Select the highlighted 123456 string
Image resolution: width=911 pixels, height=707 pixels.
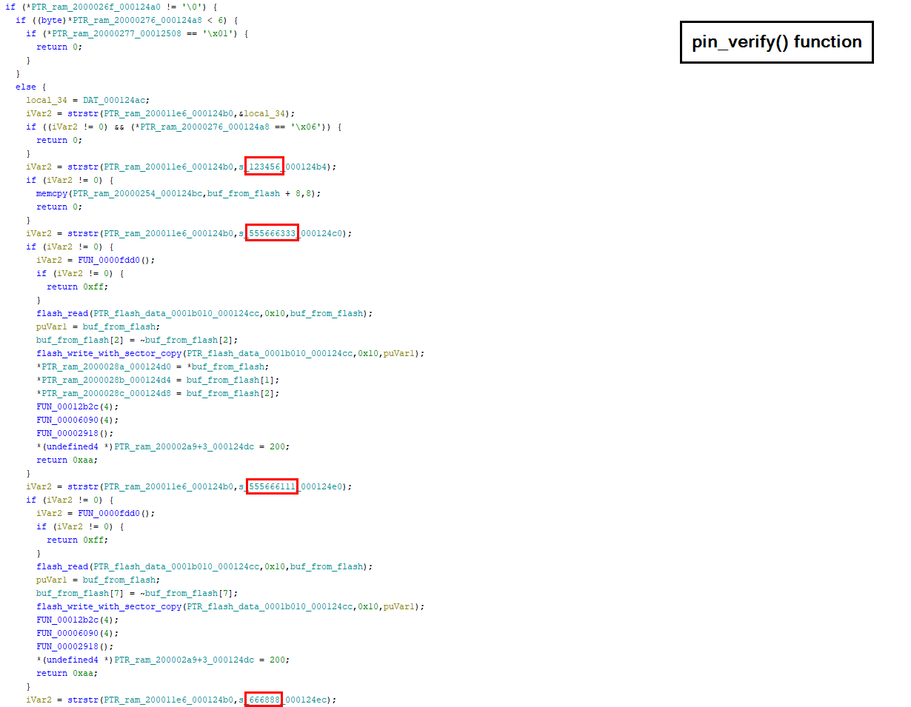point(264,167)
